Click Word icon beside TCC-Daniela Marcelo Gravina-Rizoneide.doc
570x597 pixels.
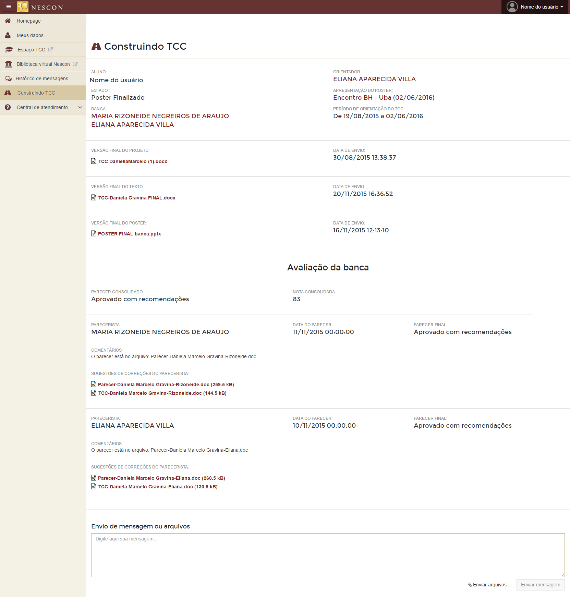pos(94,393)
